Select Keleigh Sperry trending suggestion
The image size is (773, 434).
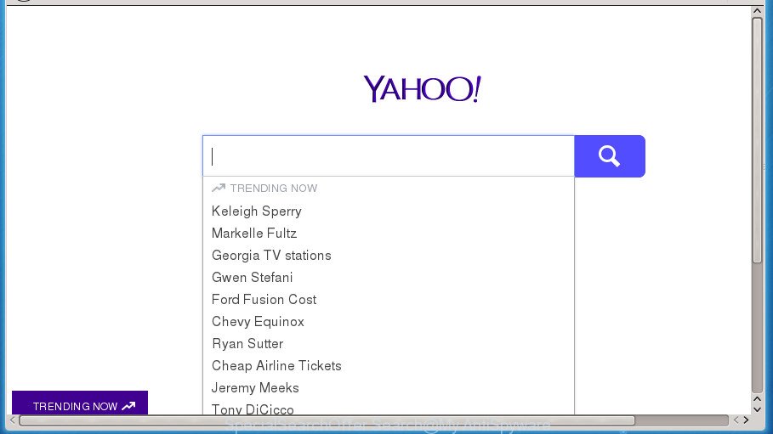(x=256, y=211)
